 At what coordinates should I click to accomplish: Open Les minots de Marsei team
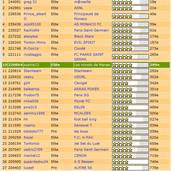tap(92, 65)
